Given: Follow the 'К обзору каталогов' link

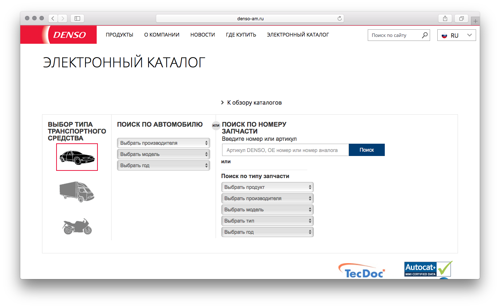Looking at the screenshot, I should click(x=254, y=103).
